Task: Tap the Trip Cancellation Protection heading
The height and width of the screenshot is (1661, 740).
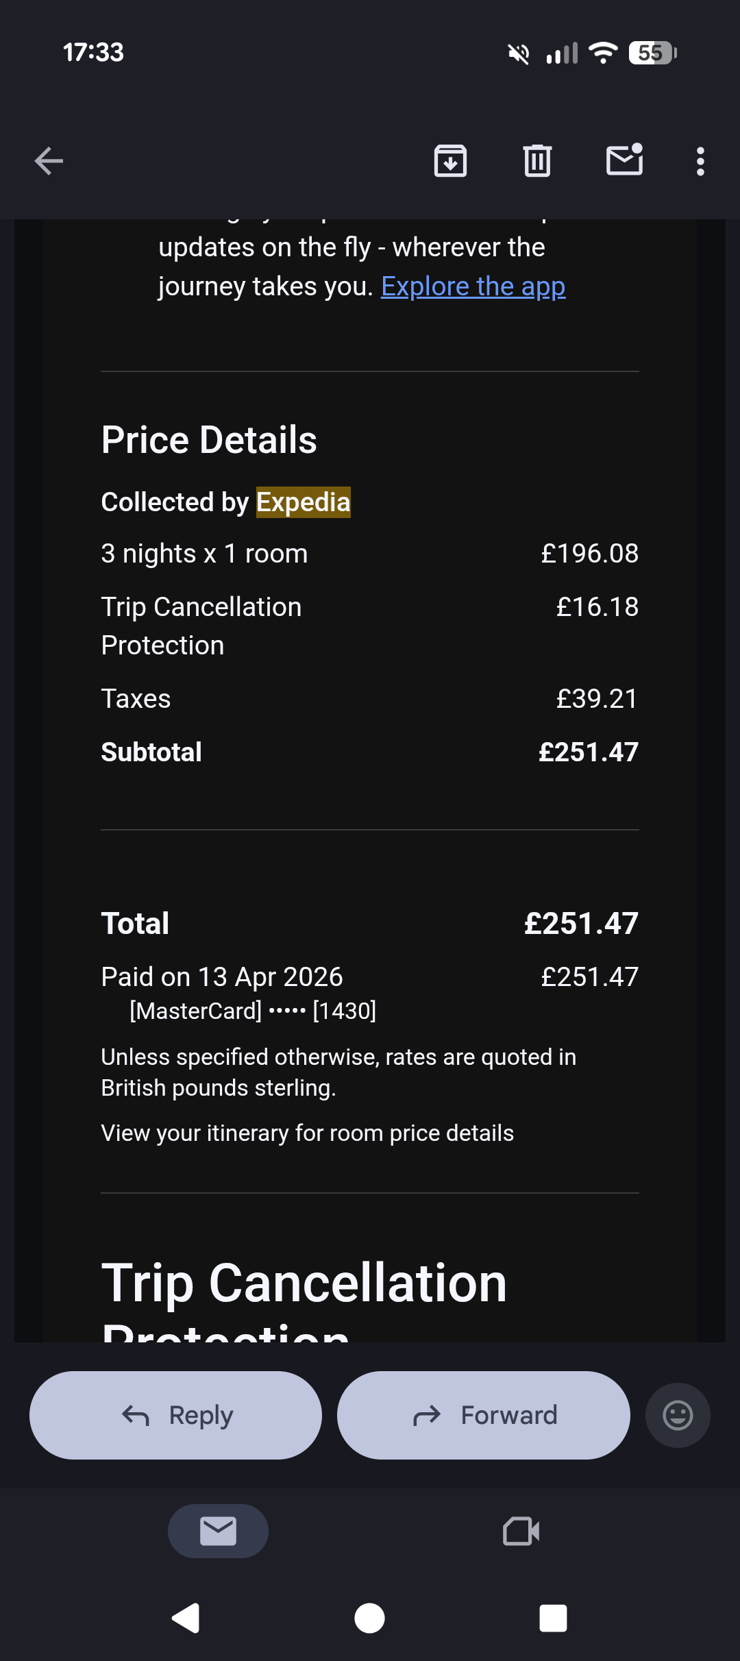Action: point(304,1299)
